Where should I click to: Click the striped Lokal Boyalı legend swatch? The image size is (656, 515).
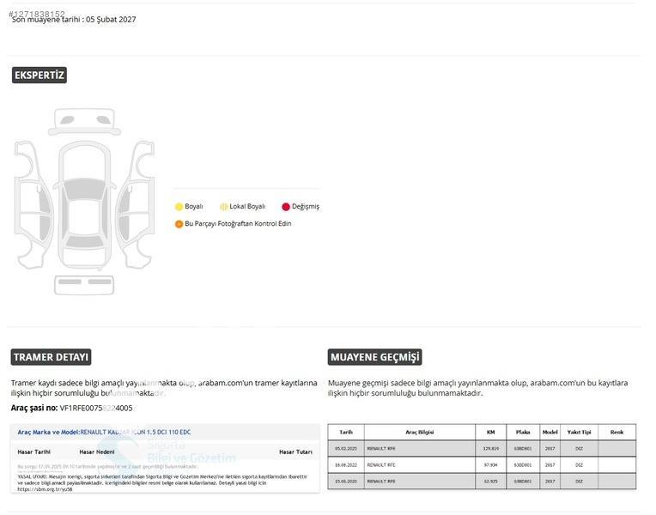coord(223,207)
